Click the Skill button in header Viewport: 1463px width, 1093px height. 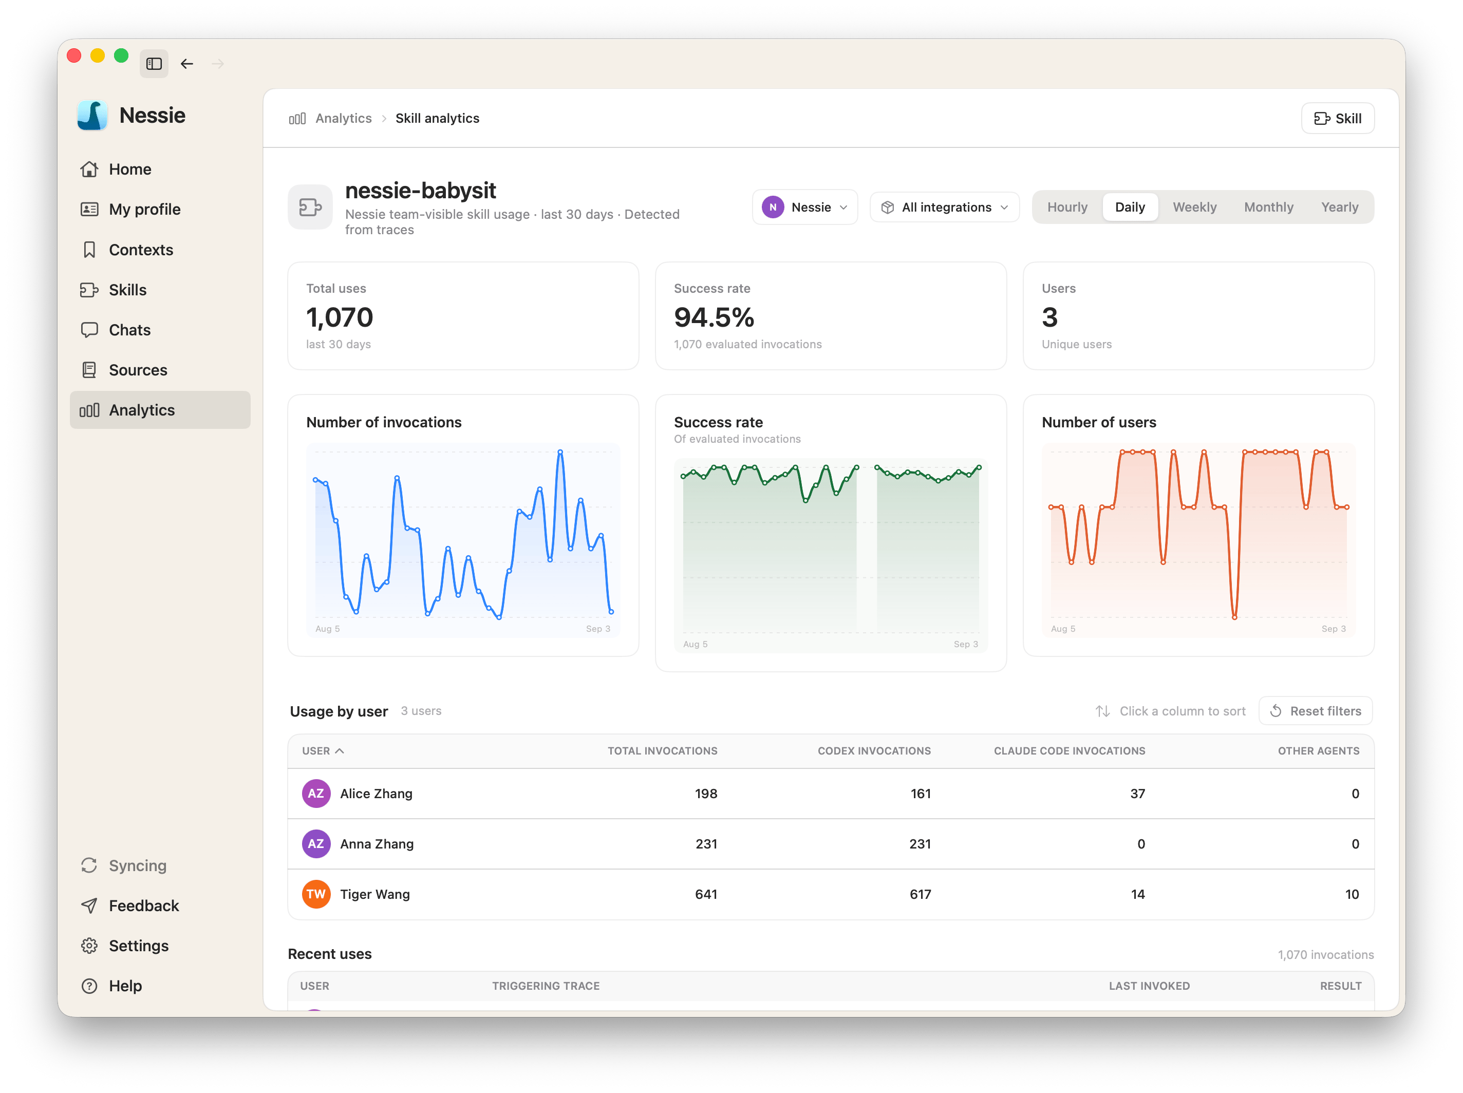coord(1337,118)
